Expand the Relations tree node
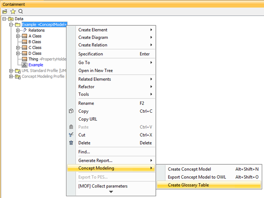264x198 pixels. click(18, 30)
